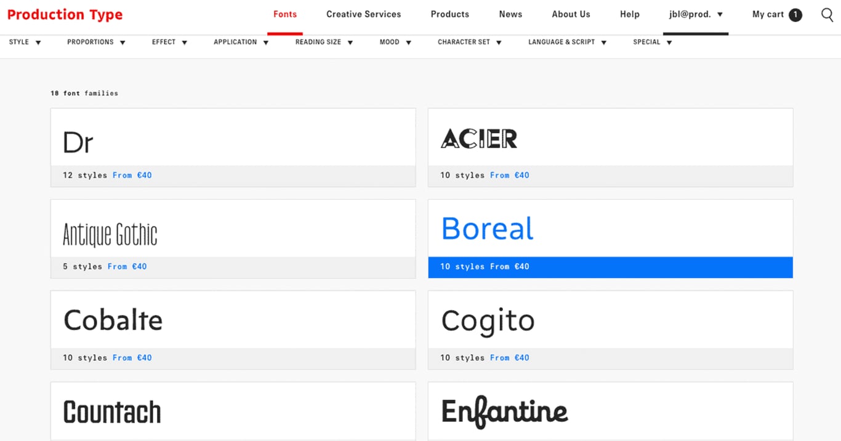The width and height of the screenshot is (841, 441).
Task: Click "10 styles" under ACIER
Action: 462,175
